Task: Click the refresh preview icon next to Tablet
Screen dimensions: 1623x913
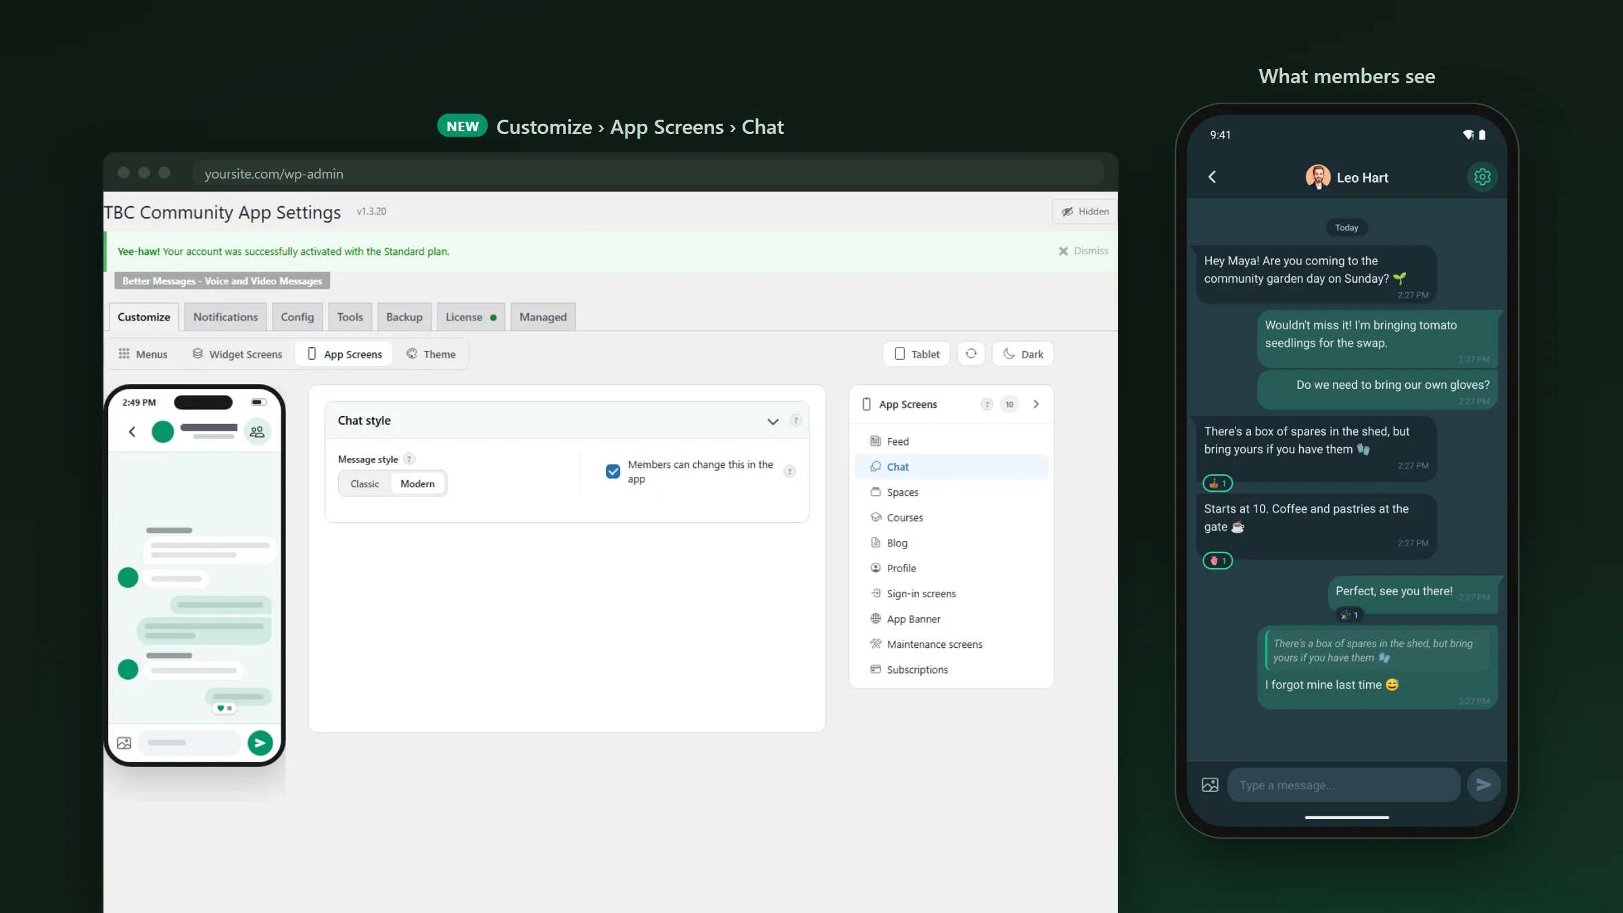Action: pyautogui.click(x=971, y=354)
